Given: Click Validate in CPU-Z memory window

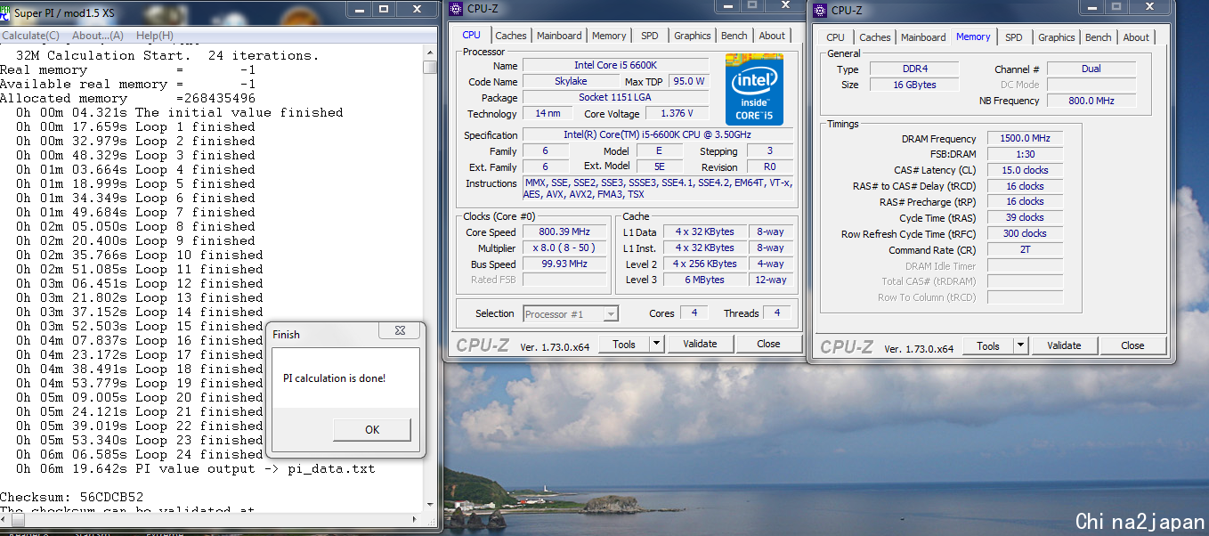Looking at the screenshot, I should coord(1064,345).
